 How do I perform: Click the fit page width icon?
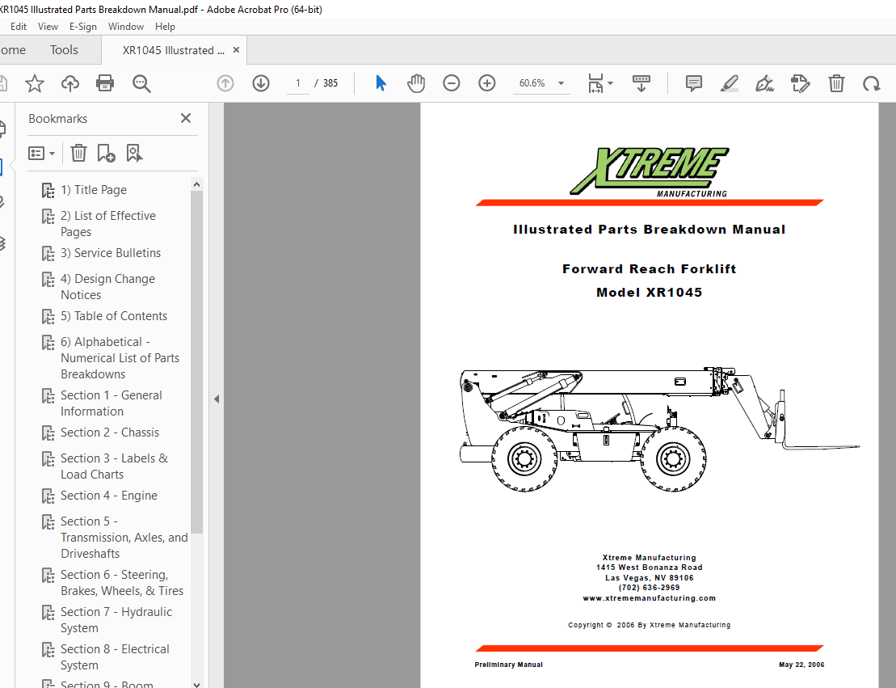595,83
